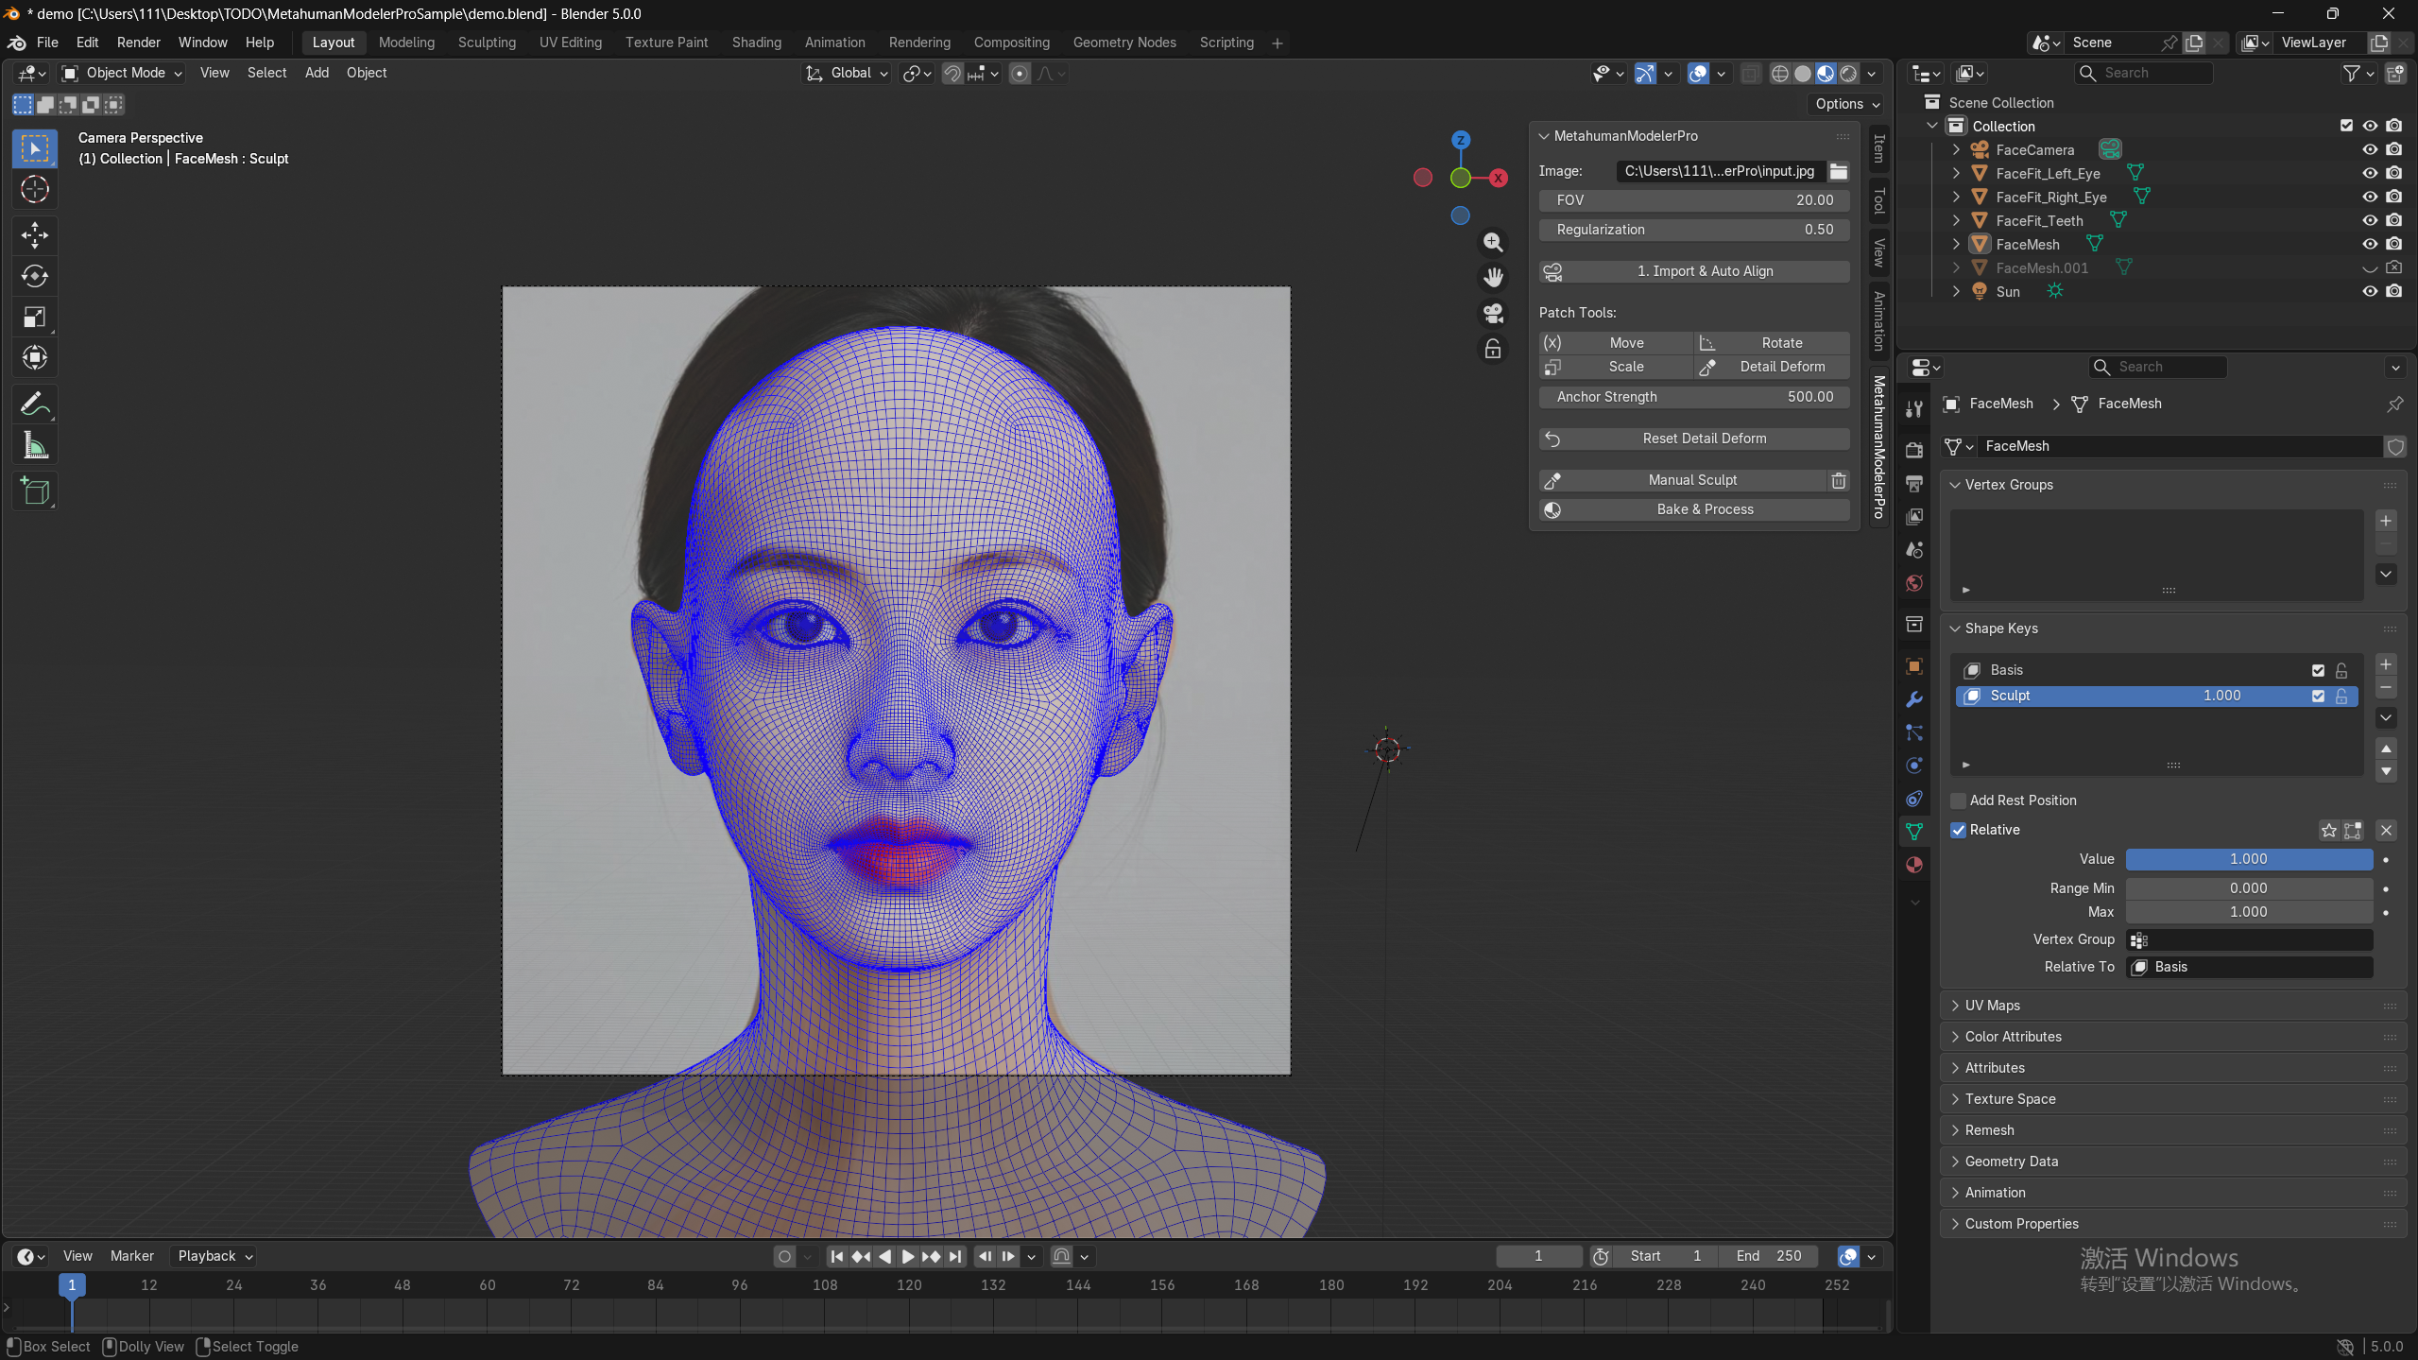This screenshot has height=1360, width=2418.
Task: Open the Modifiers wrench properties tab
Action: click(x=1914, y=699)
